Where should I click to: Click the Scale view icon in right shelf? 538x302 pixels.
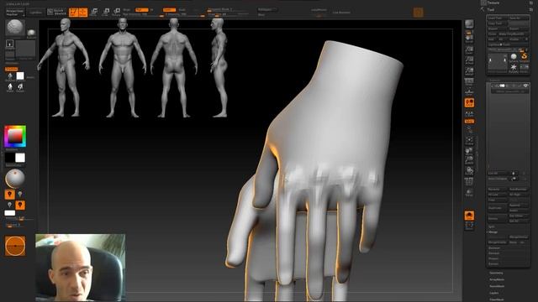[x=469, y=160]
